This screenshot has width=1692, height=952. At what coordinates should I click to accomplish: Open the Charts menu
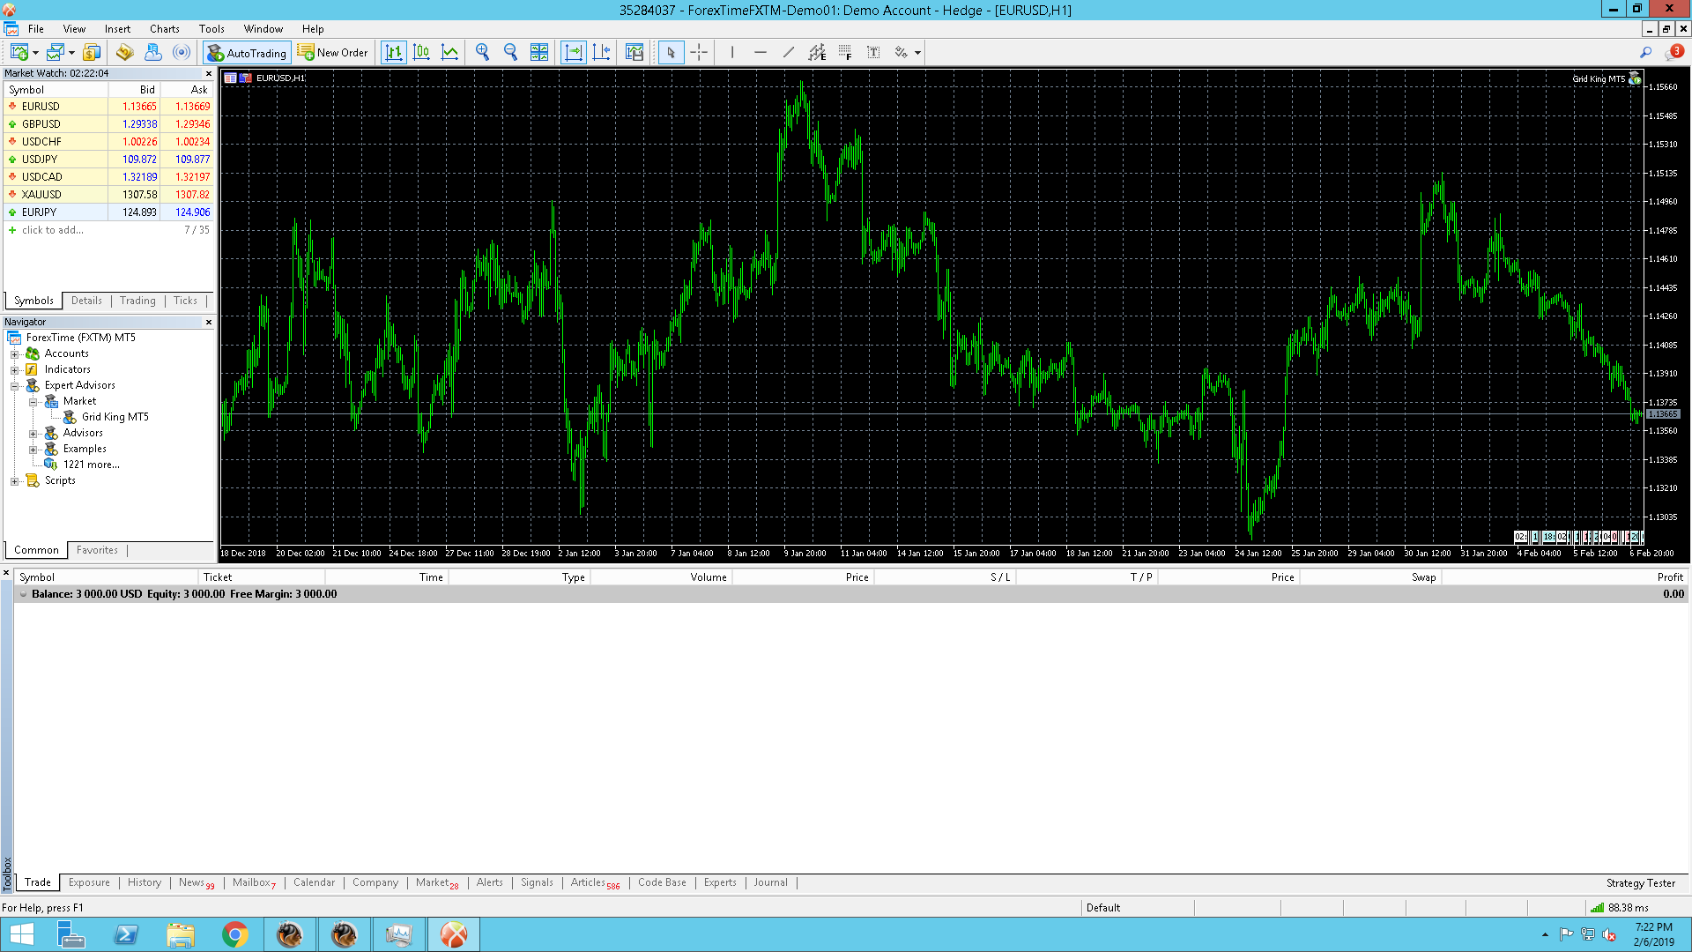click(164, 29)
